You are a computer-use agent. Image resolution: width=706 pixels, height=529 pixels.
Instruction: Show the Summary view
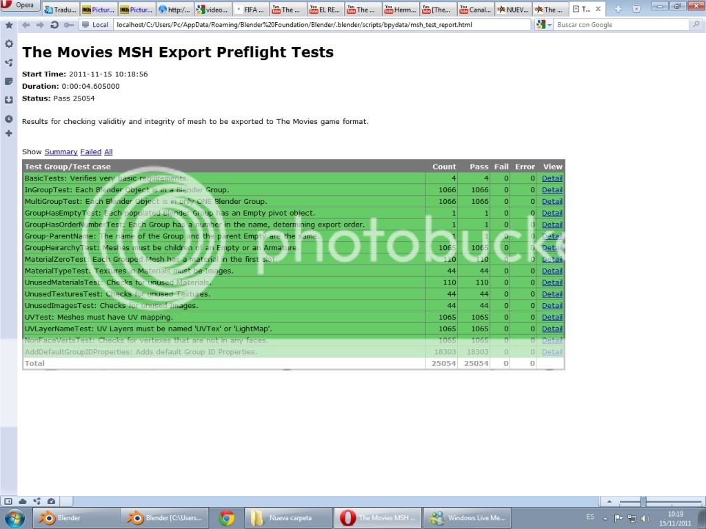tap(61, 152)
